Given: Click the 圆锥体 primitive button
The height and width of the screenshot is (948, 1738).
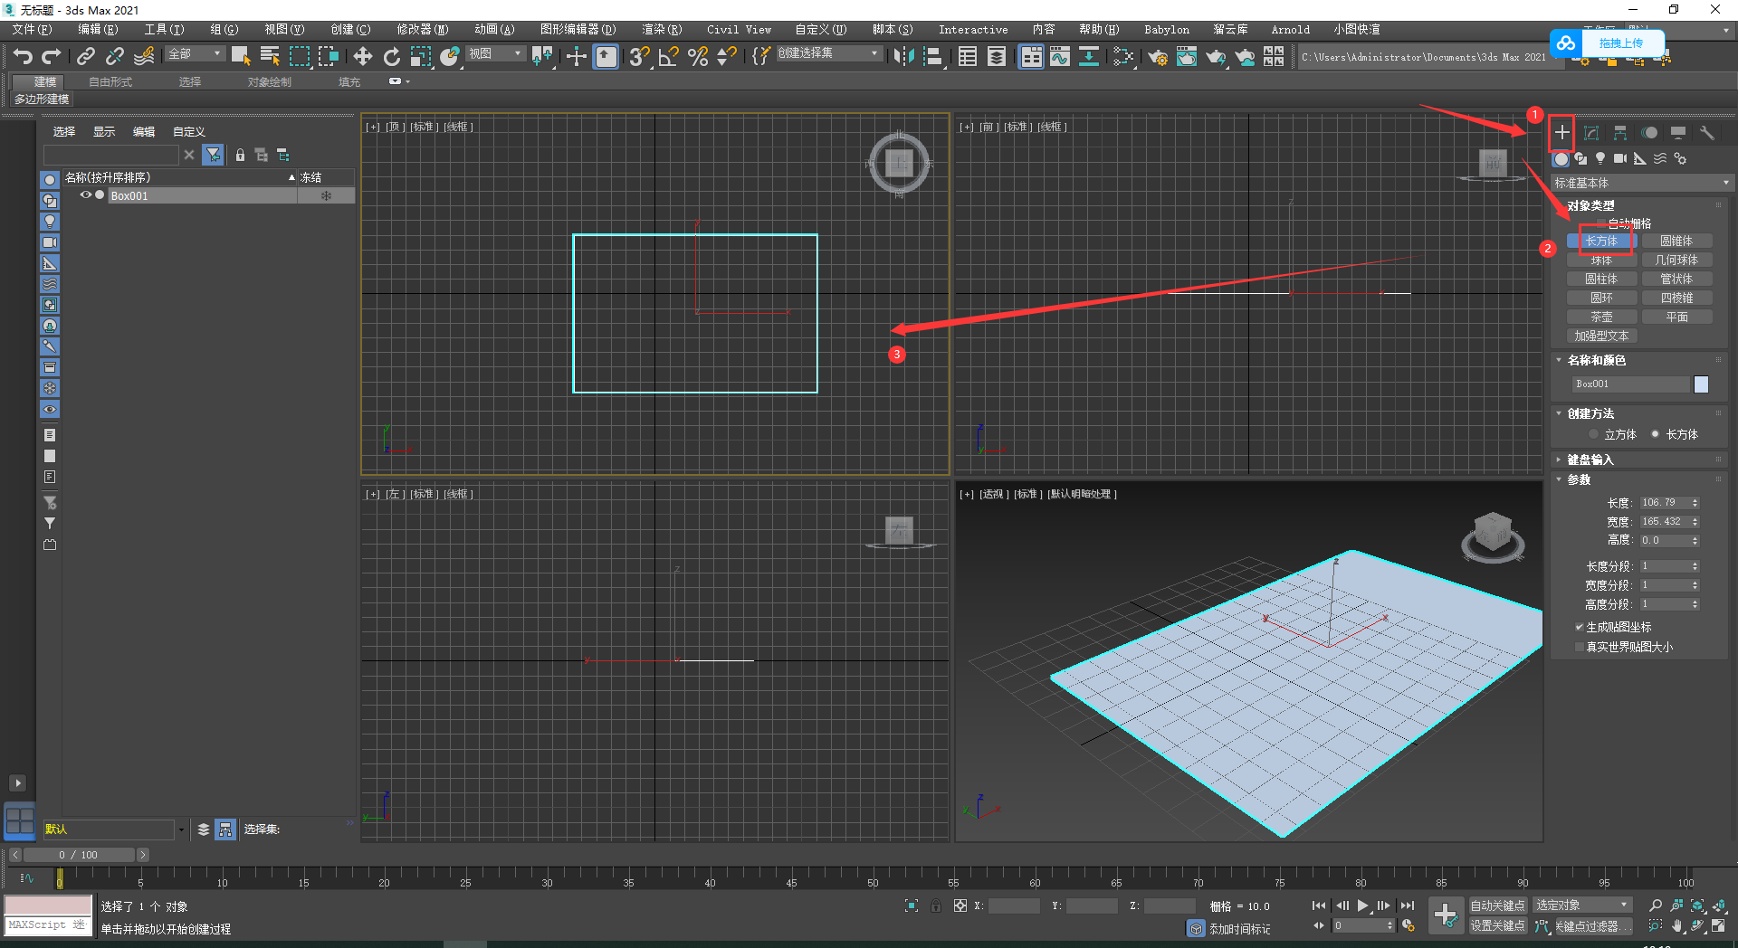Looking at the screenshot, I should (1676, 242).
